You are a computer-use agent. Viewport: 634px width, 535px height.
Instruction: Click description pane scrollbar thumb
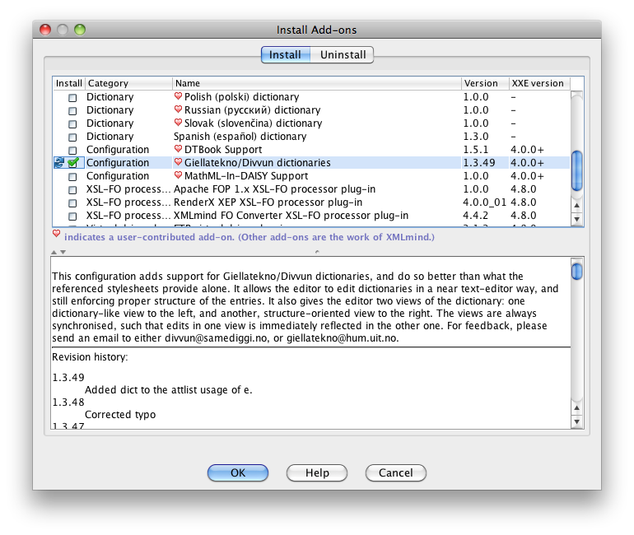pos(577,271)
